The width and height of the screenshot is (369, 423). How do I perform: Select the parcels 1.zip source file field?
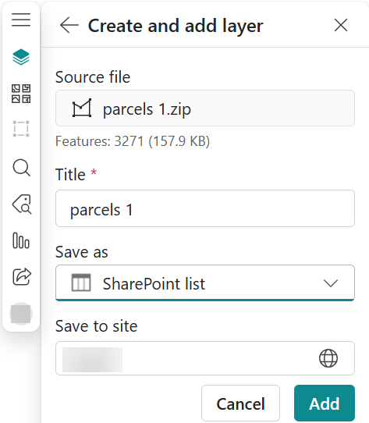205,108
